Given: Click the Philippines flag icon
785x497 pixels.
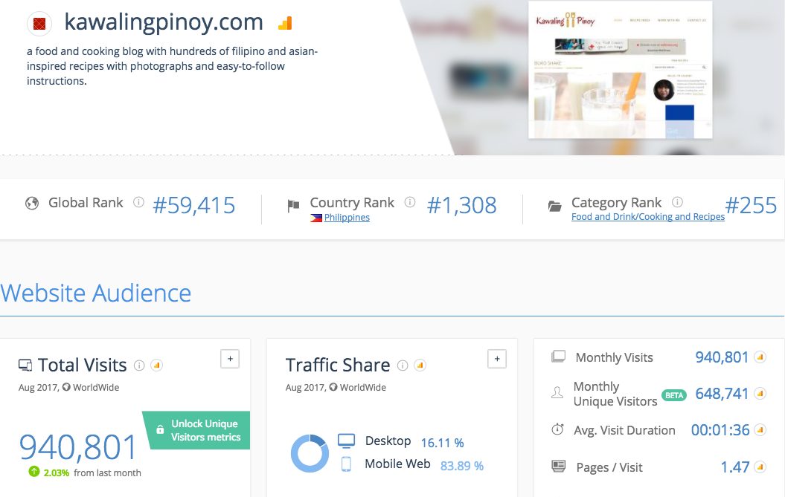Looking at the screenshot, I should pos(316,218).
